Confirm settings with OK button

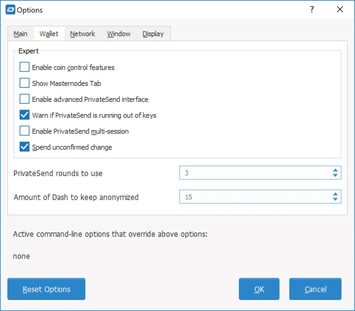coord(259,289)
